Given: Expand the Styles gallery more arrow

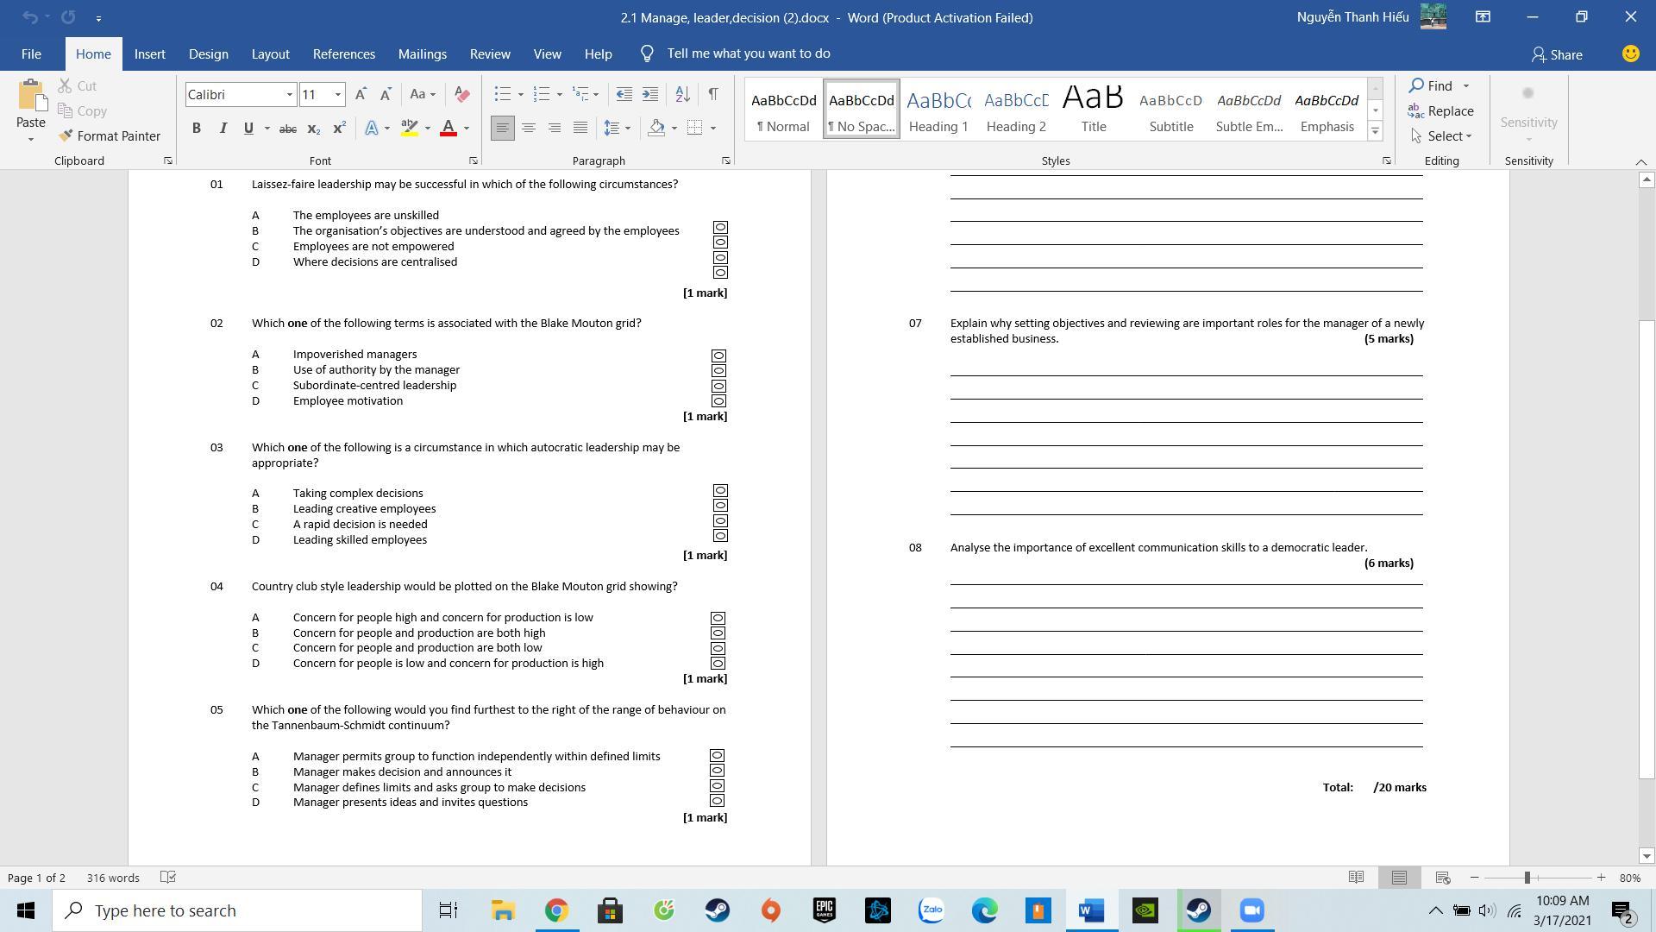Looking at the screenshot, I should tap(1375, 132).
